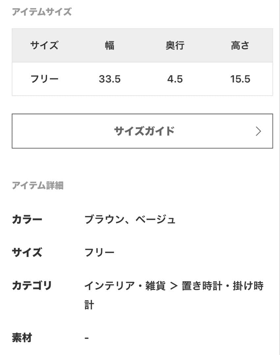Click the chevron arrow on サイズガイド

click(x=258, y=131)
